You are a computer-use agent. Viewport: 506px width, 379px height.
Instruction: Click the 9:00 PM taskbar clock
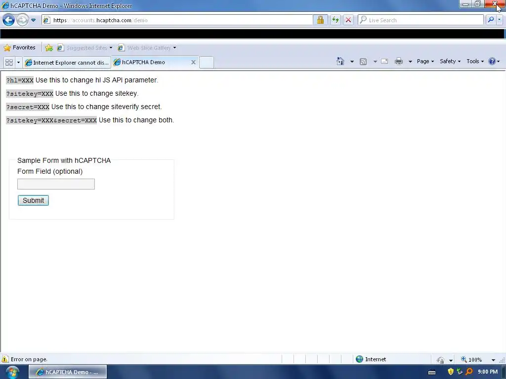(x=488, y=372)
